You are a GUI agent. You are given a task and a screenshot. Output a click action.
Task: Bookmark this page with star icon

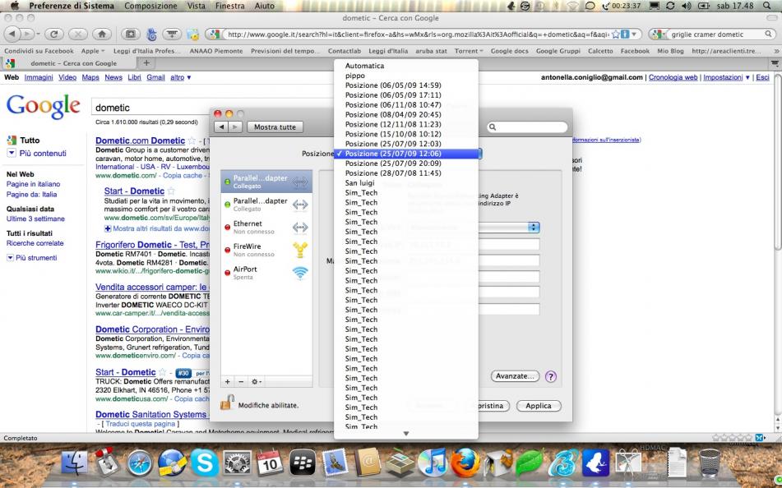[x=616, y=35]
